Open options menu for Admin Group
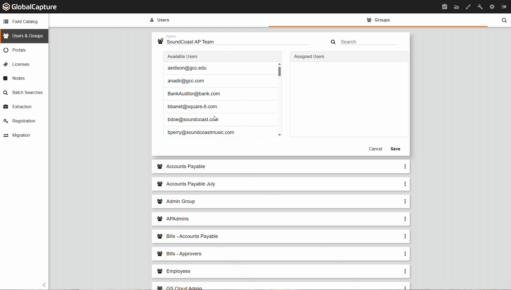The height and width of the screenshot is (290, 511). [x=405, y=201]
